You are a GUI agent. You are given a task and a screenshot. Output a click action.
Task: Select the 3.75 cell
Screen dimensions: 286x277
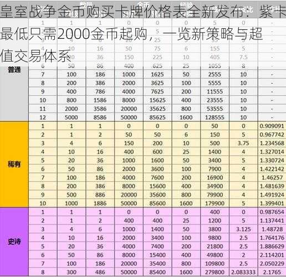243,143
